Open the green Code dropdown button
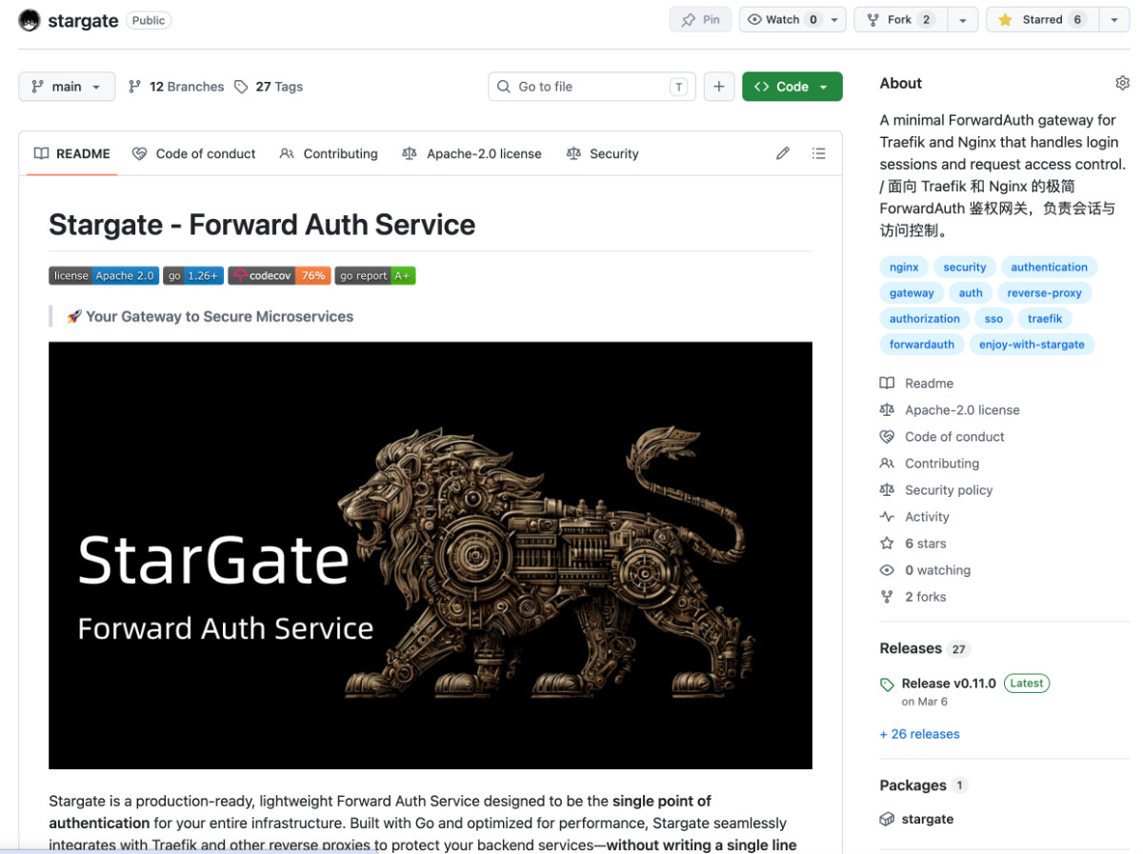Image resolution: width=1143 pixels, height=854 pixels. point(792,87)
